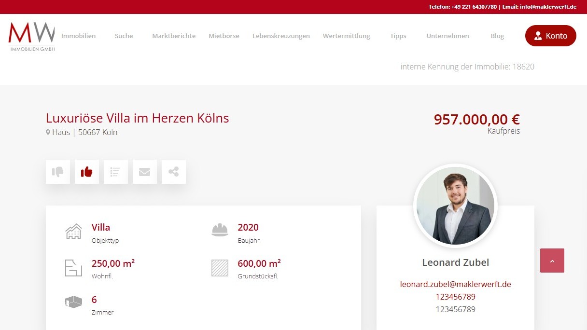The width and height of the screenshot is (587, 330).
Task: Click the 250,00 m² living area value
Action: pos(113,263)
